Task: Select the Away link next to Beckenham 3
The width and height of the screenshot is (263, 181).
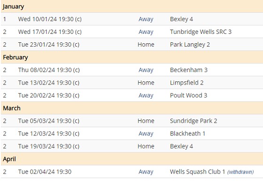Action: (x=146, y=70)
